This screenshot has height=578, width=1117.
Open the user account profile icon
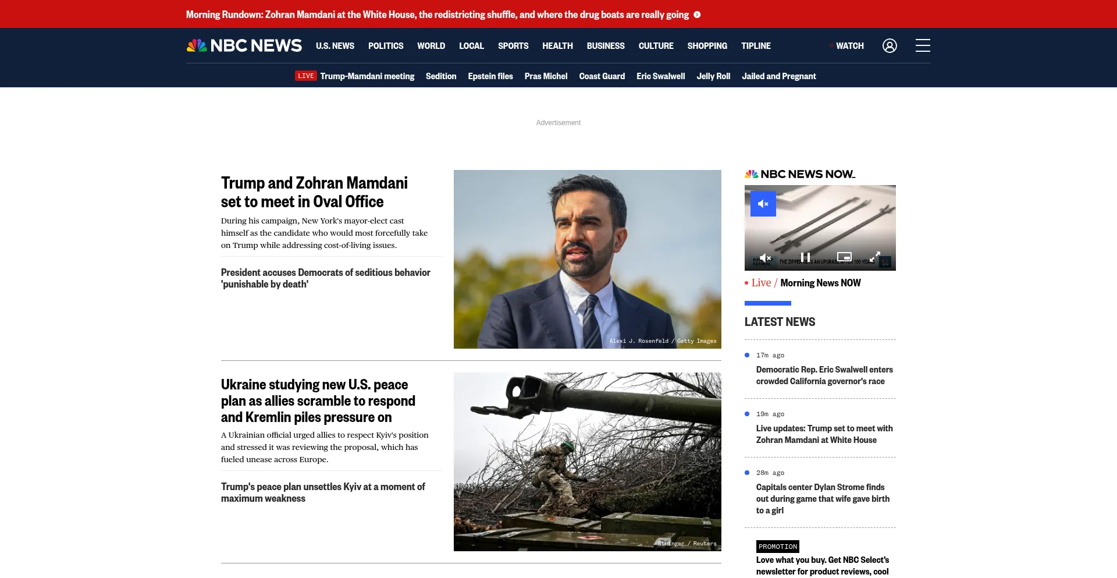tap(890, 45)
